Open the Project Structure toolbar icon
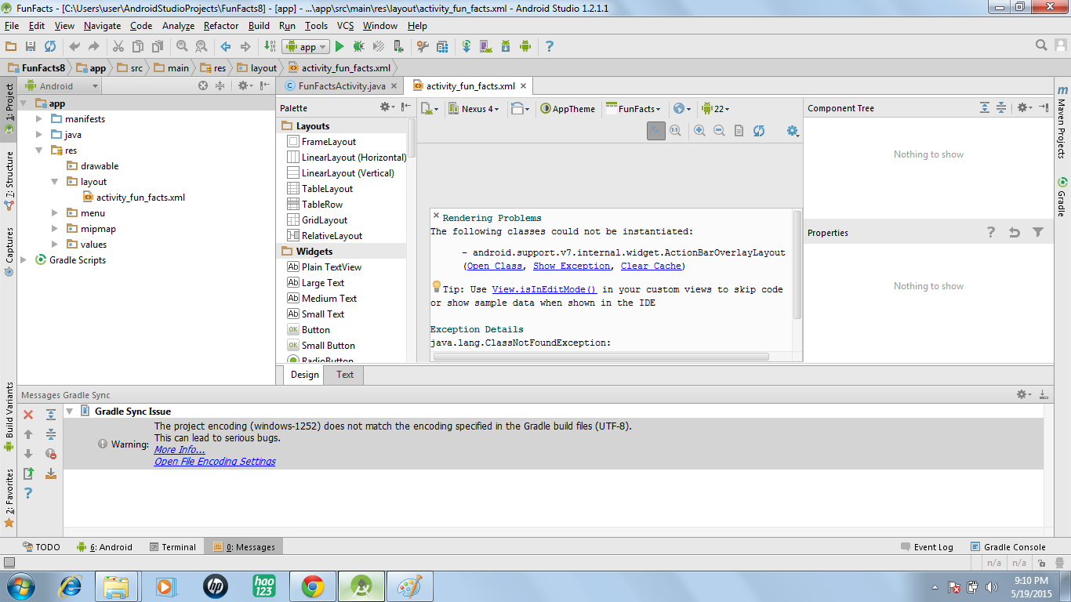 pyautogui.click(x=443, y=47)
